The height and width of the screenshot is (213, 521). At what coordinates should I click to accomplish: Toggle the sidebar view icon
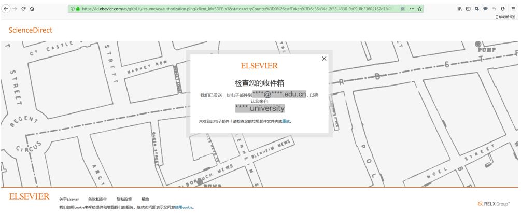click(x=468, y=9)
